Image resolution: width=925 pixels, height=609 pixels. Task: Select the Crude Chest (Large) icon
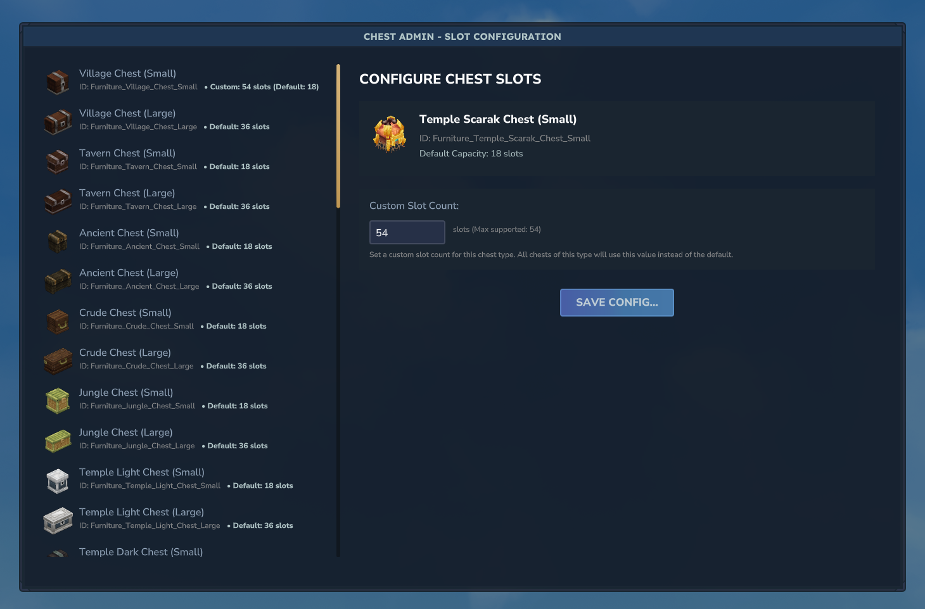tap(58, 360)
